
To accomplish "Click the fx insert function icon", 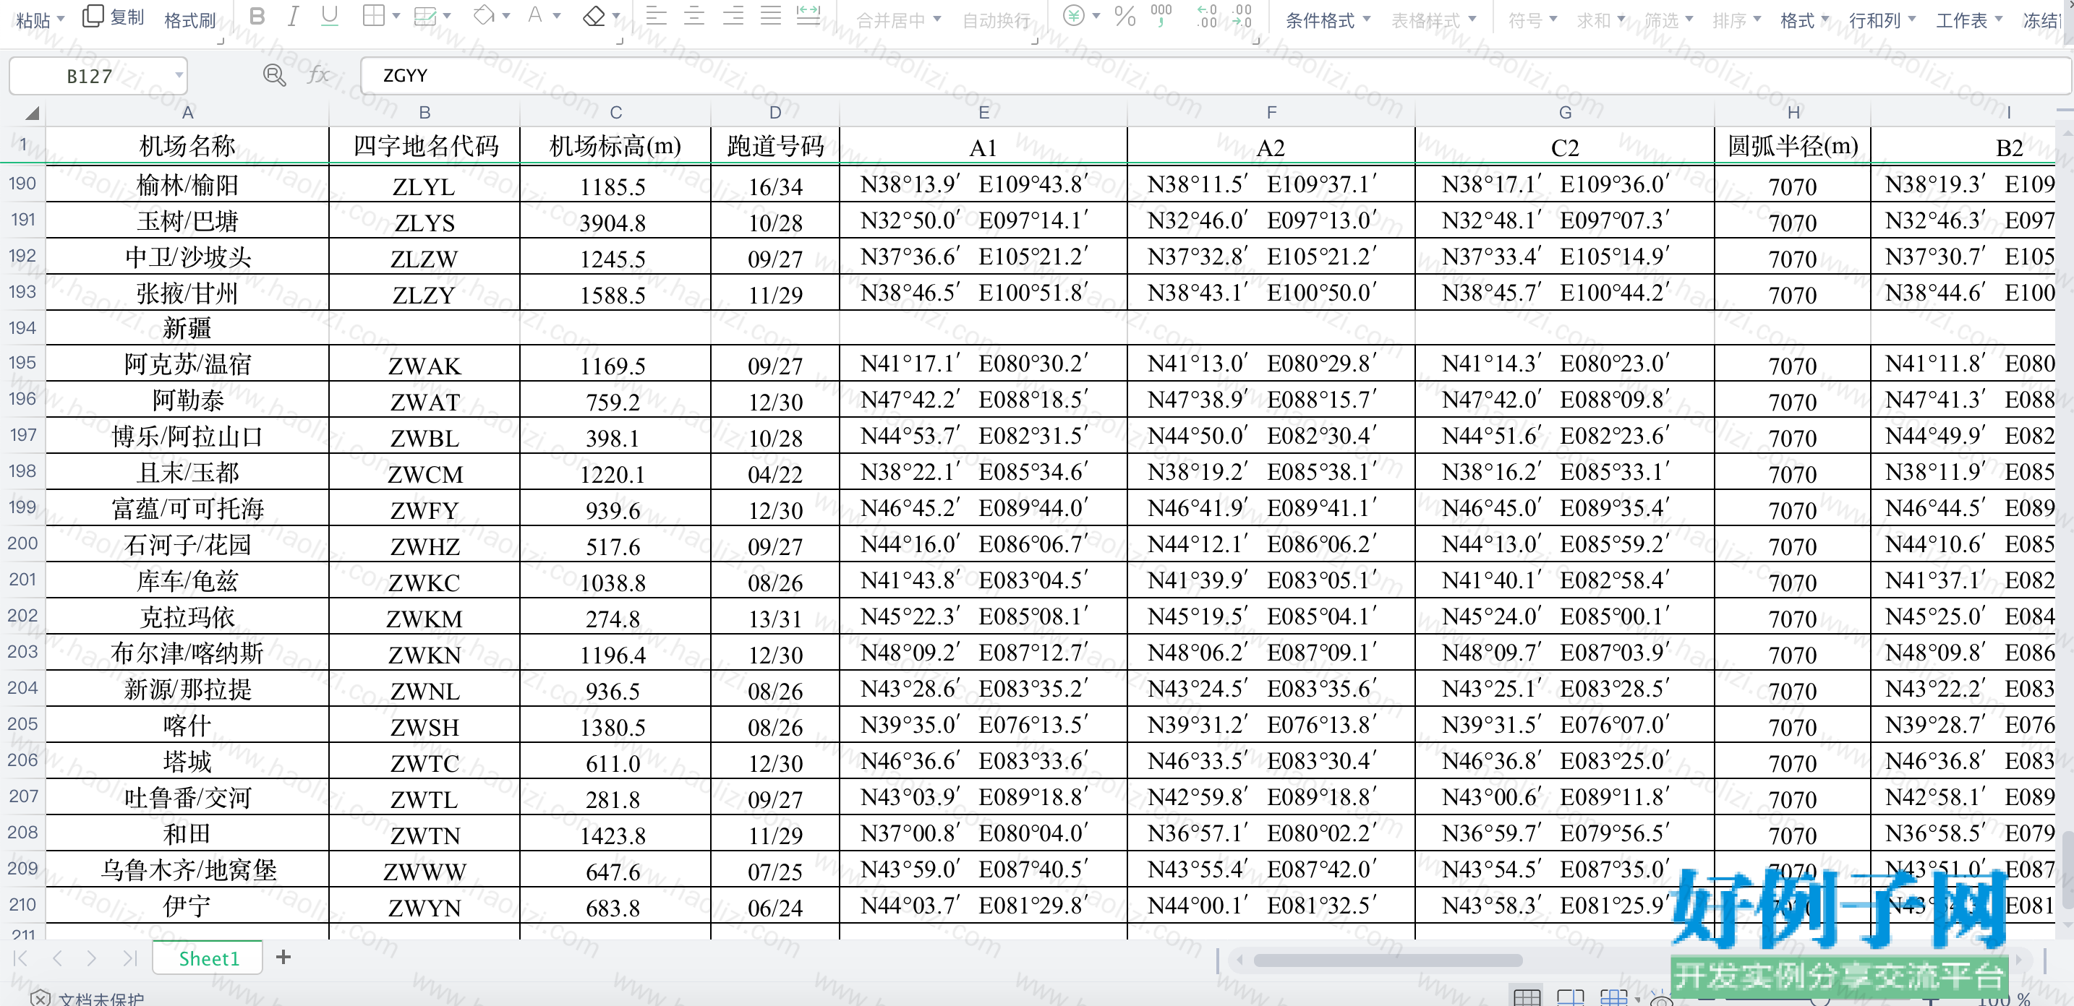I will click(x=319, y=76).
